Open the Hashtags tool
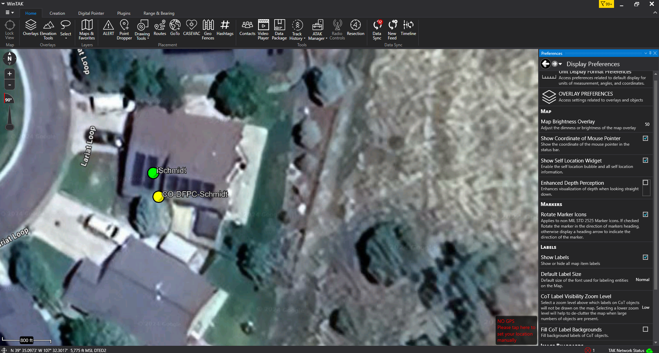This screenshot has width=659, height=353. tap(225, 28)
